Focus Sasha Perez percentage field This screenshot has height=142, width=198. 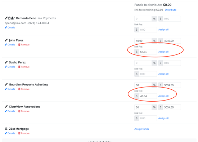pyautogui.click(x=143, y=63)
